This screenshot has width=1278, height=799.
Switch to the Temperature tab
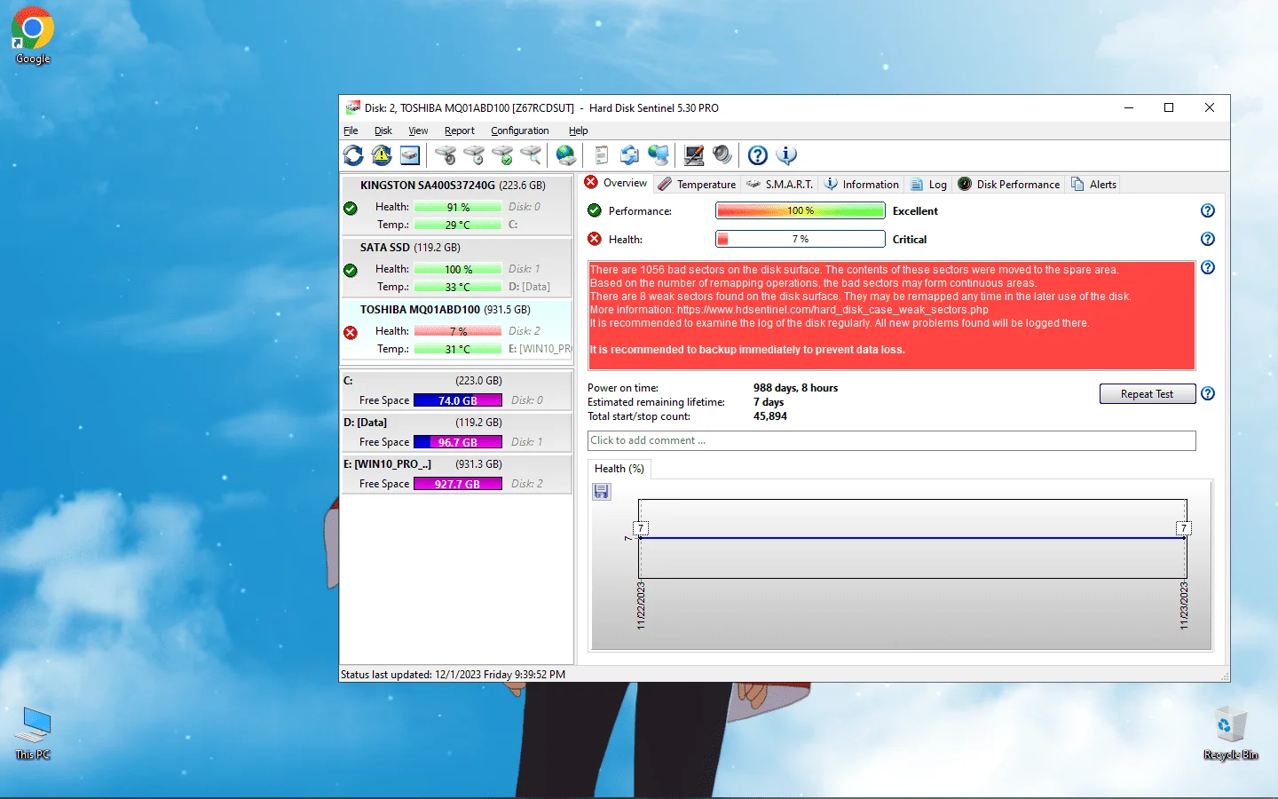coord(697,184)
